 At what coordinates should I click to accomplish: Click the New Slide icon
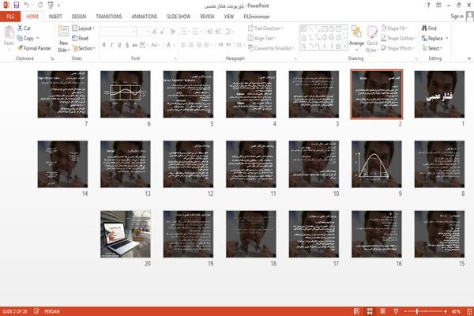click(63, 32)
